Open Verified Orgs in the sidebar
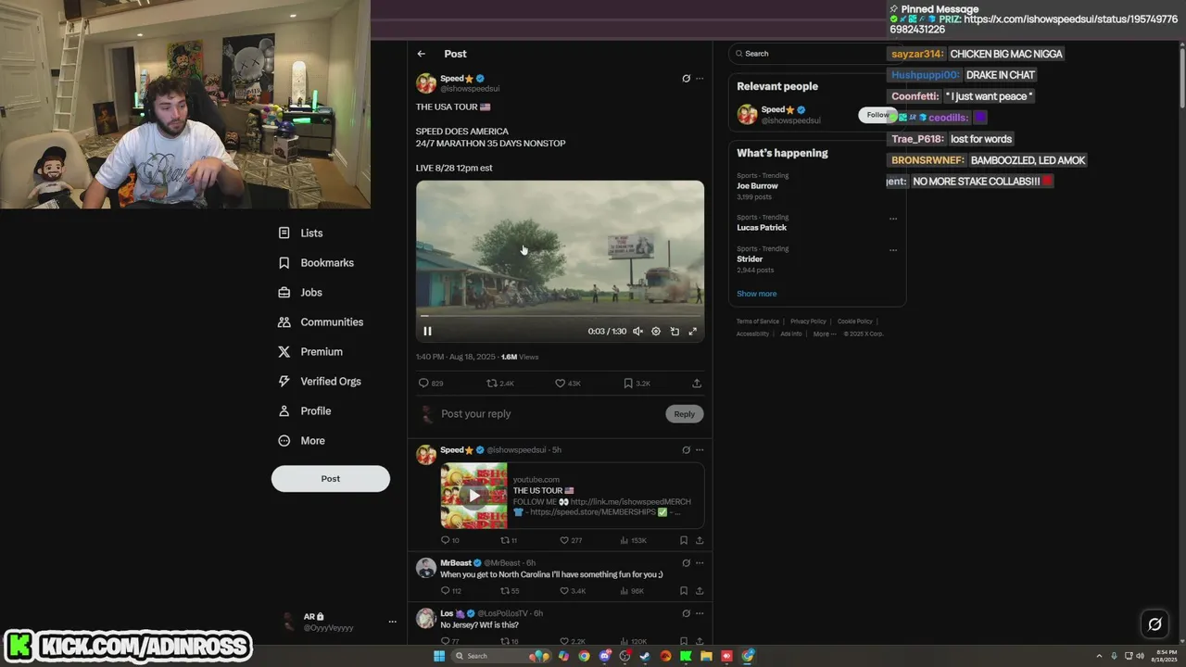 tap(320, 382)
